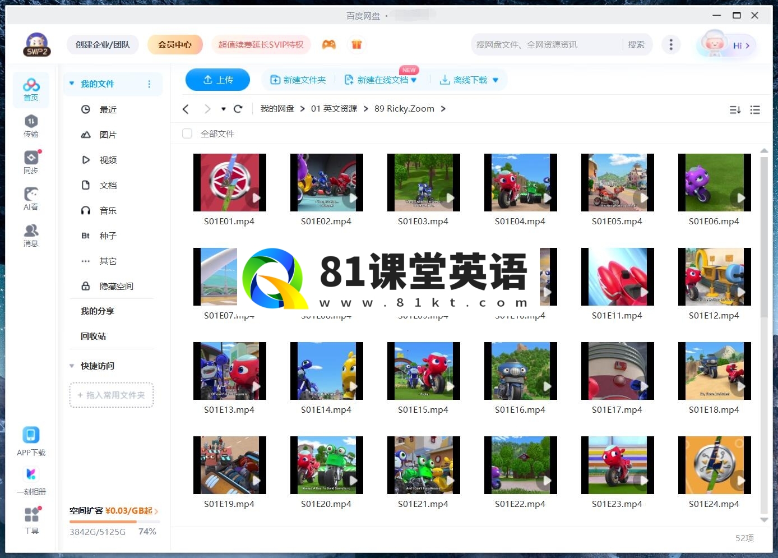Open the 首页 home icon in sidebar
Screen dimensions: 778x558
pyautogui.click(x=31, y=89)
